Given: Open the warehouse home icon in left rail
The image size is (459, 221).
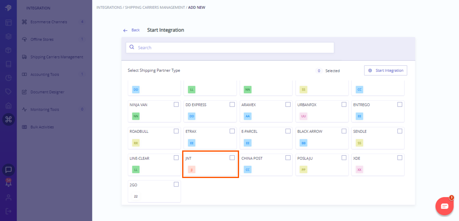Looking at the screenshot, I should pos(8,106).
